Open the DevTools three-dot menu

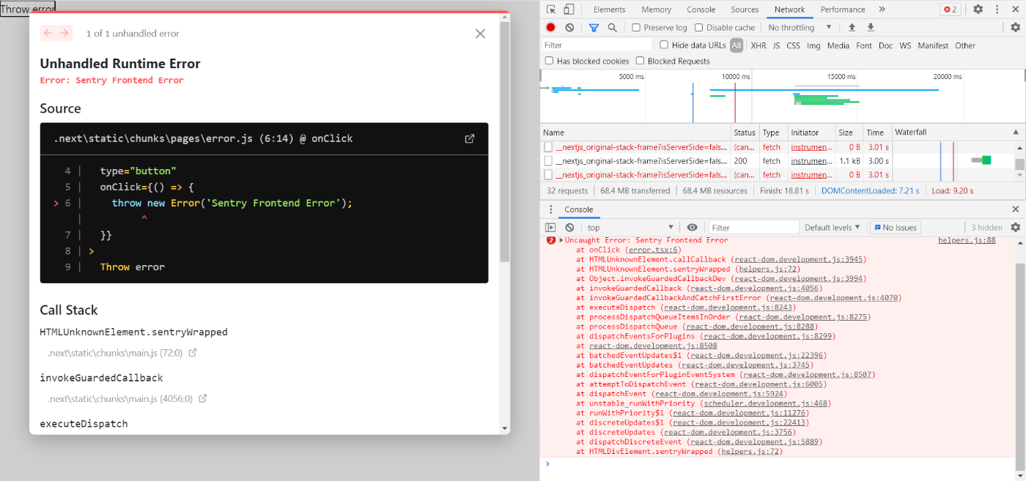point(997,10)
